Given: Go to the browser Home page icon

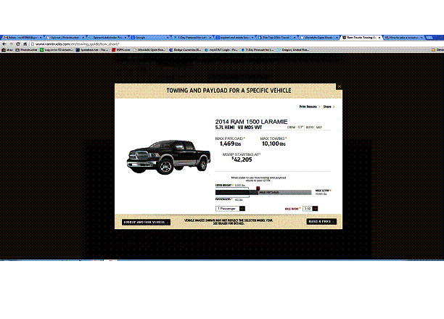Looking at the screenshot, I should (x=25, y=44).
